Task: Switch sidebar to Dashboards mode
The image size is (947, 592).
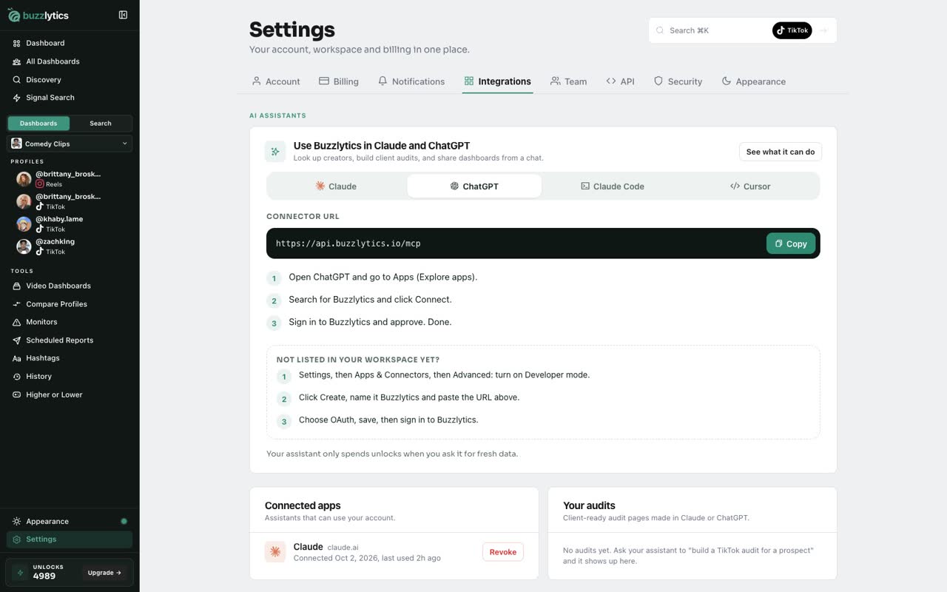Action: pos(38,124)
